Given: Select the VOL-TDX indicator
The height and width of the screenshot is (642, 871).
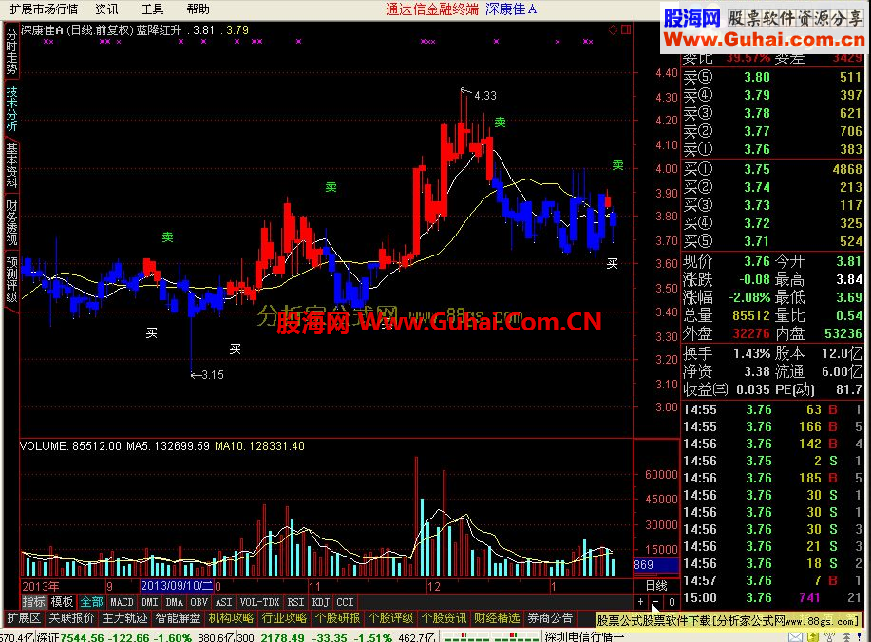Looking at the screenshot, I should tap(259, 602).
